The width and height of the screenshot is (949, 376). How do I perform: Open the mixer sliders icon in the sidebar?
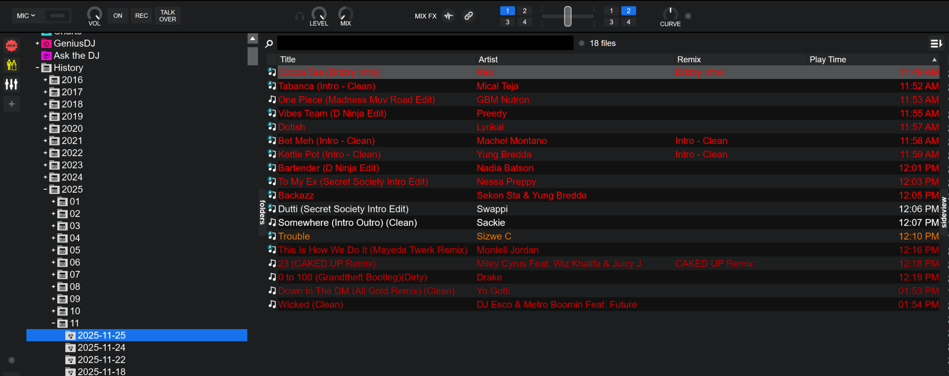click(11, 84)
